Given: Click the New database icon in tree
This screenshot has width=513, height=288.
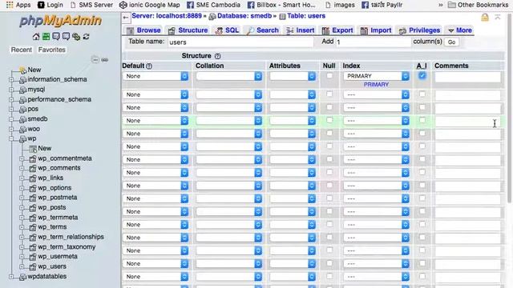Looking at the screenshot, I should tap(23, 70).
